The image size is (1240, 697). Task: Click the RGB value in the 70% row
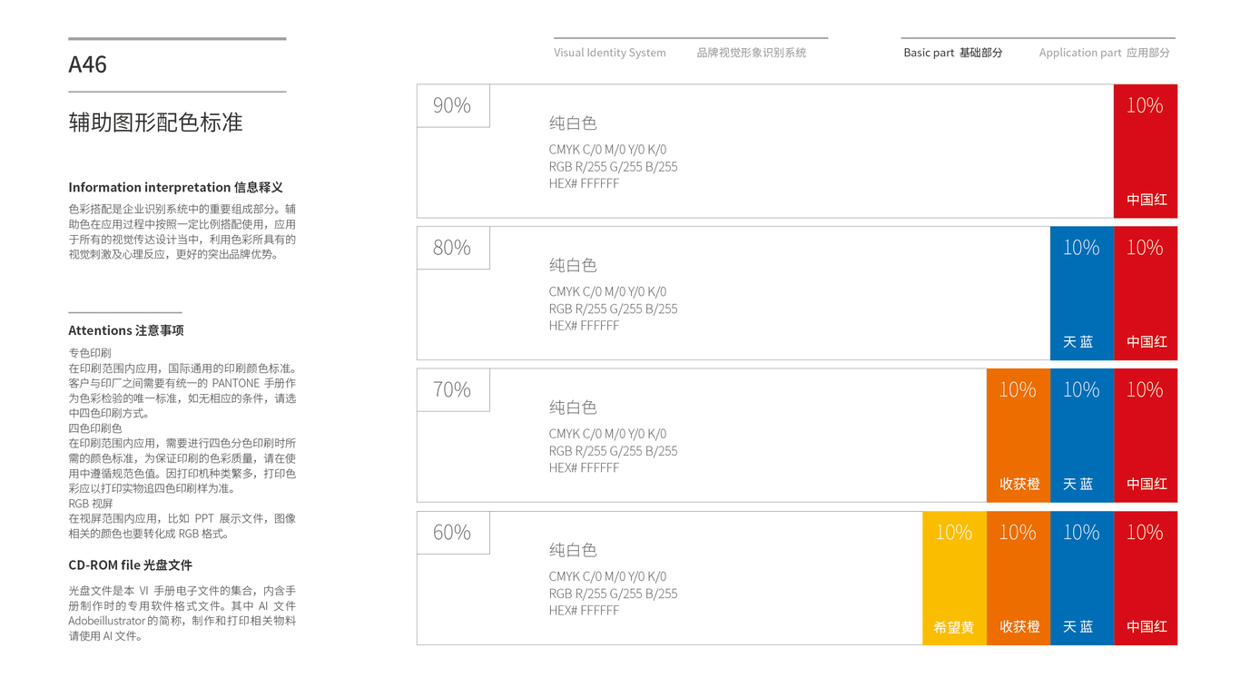point(613,451)
